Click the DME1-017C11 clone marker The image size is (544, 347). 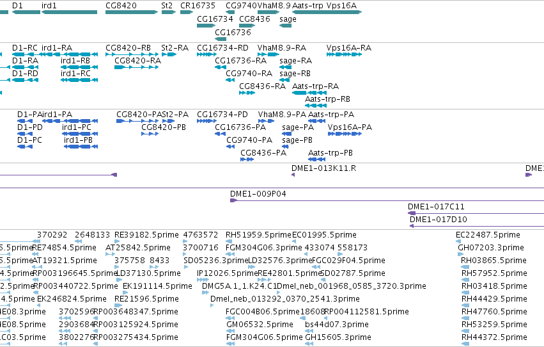click(412, 213)
